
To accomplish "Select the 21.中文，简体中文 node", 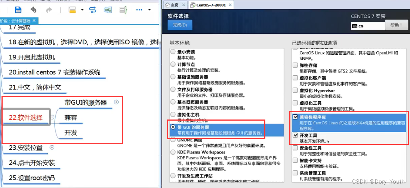I will click(x=35, y=87).
